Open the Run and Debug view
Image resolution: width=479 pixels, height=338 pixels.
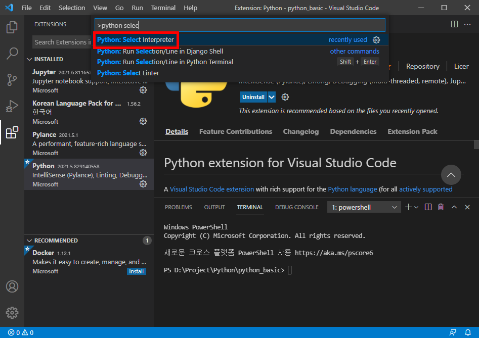point(12,106)
